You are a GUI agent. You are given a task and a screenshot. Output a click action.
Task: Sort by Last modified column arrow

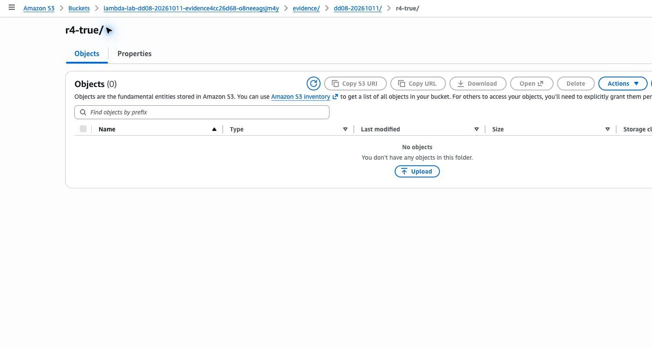pyautogui.click(x=476, y=129)
